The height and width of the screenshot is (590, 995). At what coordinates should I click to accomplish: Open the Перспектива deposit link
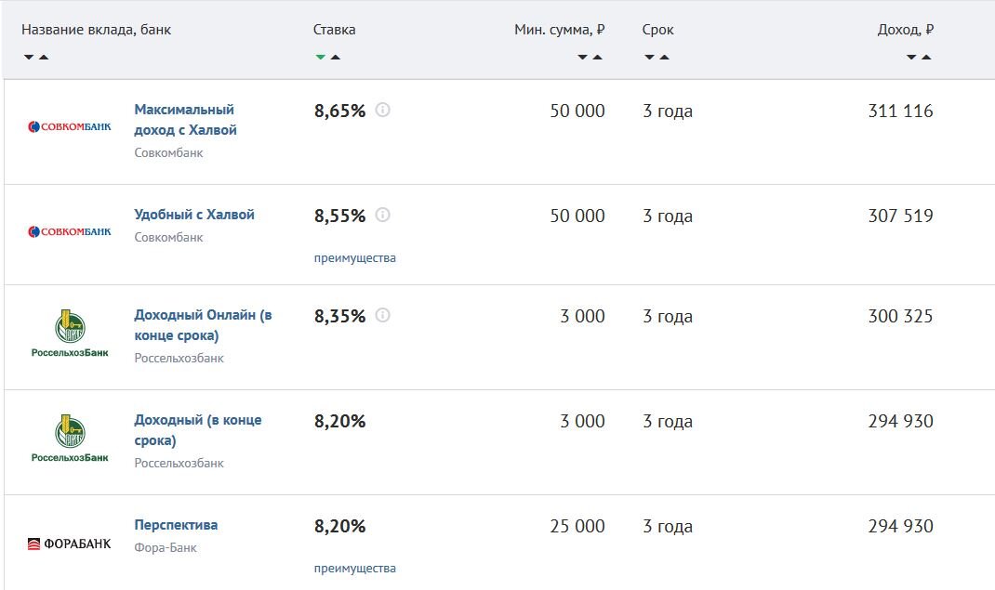176,525
